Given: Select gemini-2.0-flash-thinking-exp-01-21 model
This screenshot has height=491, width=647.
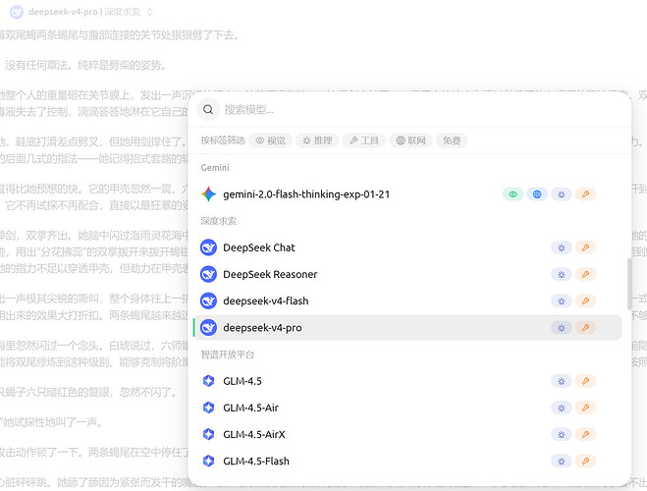Looking at the screenshot, I should [407, 194].
